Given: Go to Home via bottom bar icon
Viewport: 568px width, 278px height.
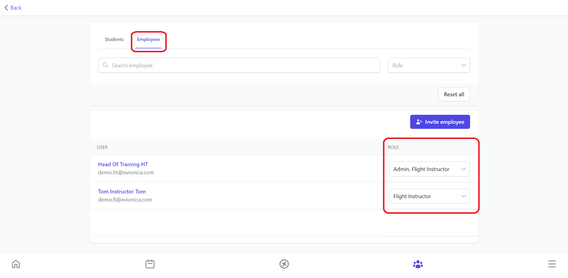Looking at the screenshot, I should click(x=16, y=264).
